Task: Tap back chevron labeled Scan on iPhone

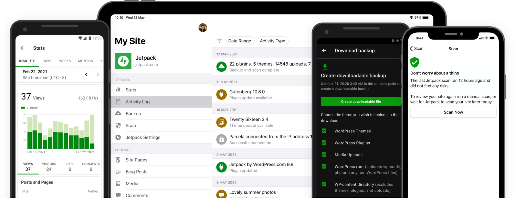Action: pyautogui.click(x=417, y=49)
